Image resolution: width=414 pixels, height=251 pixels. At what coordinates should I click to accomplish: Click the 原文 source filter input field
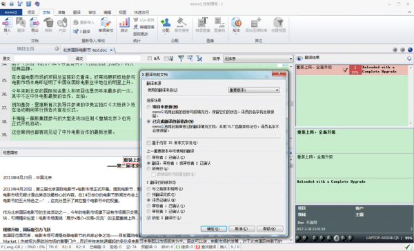41,59
